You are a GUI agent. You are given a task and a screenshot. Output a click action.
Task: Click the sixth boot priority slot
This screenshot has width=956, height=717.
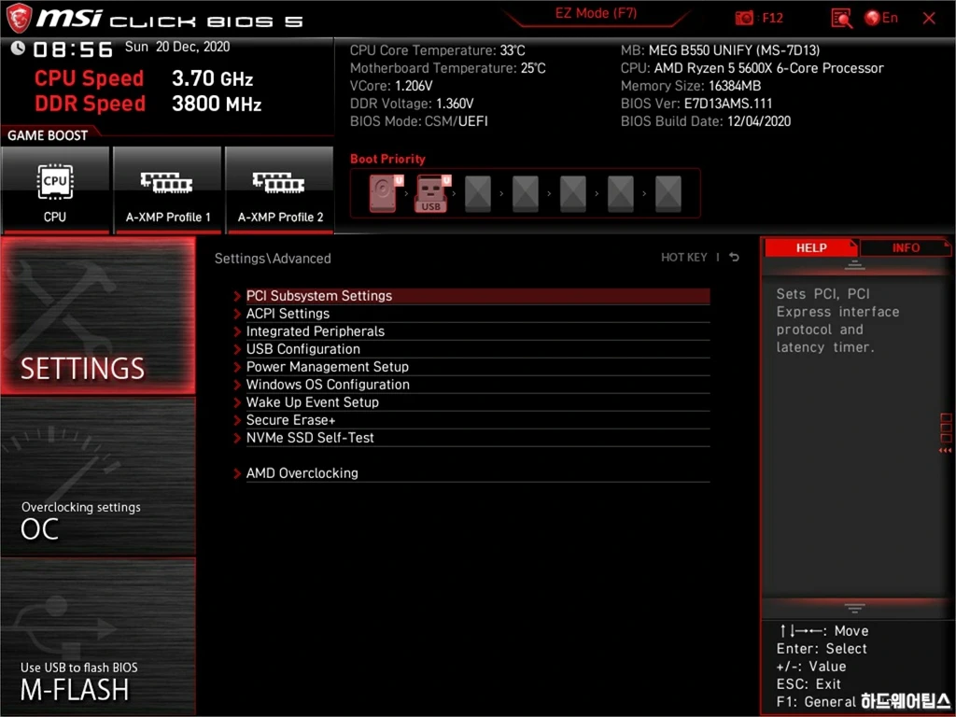pyautogui.click(x=620, y=194)
